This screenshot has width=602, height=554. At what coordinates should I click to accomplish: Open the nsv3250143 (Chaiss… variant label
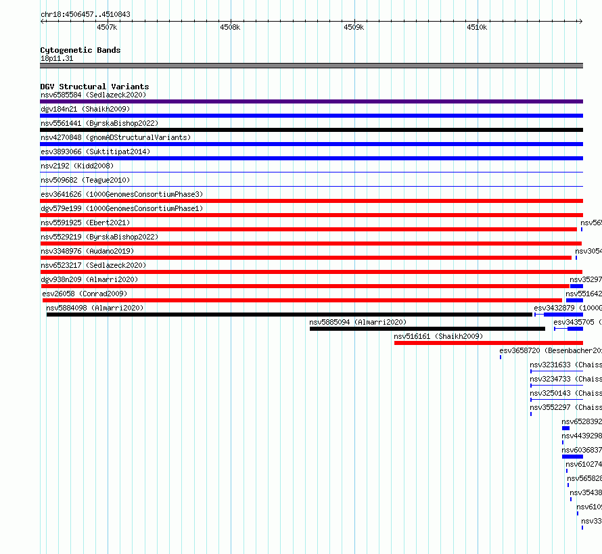coord(566,393)
